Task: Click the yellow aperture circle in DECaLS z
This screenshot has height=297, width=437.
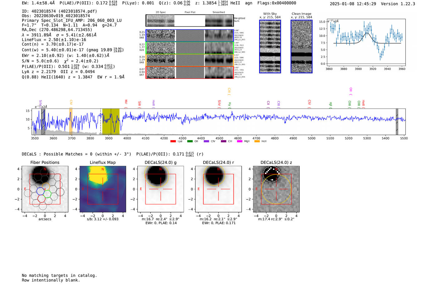Action: coord(276,189)
